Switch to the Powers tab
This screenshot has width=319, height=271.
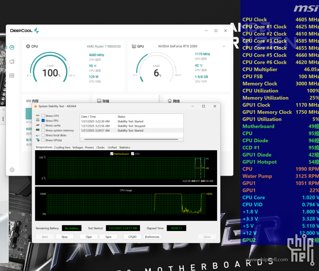click(x=89, y=147)
